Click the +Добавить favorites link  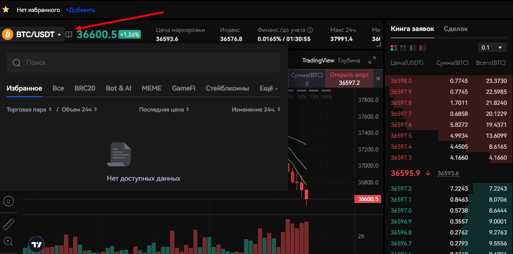[x=80, y=10]
